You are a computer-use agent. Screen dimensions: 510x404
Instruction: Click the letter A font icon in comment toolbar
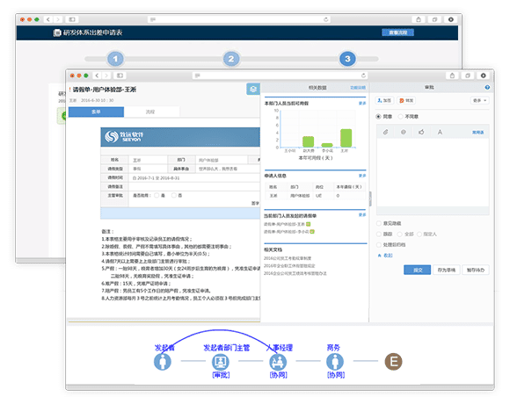pos(440,132)
